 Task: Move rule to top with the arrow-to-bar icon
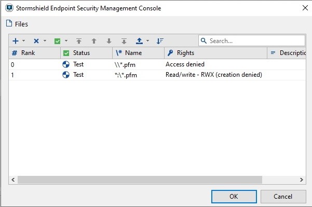[79, 41]
